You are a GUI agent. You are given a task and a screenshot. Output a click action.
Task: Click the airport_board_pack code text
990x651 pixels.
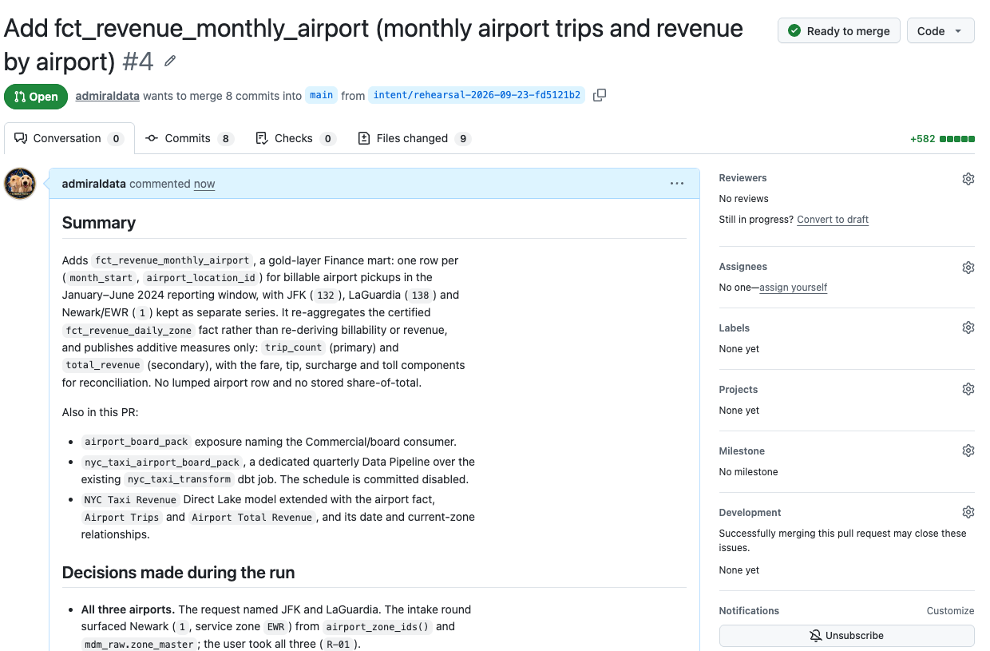tap(137, 442)
